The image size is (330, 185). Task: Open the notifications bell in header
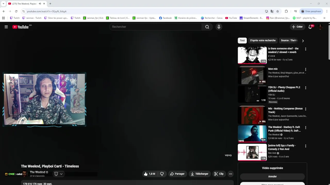[310, 27]
